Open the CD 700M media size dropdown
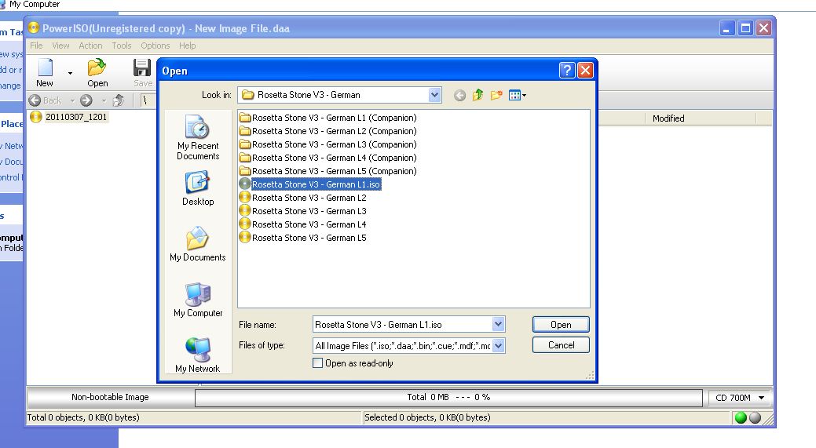The image size is (816, 448). (x=761, y=398)
